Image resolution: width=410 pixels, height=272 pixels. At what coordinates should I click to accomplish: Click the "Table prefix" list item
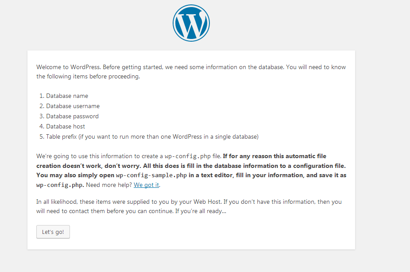[152, 136]
